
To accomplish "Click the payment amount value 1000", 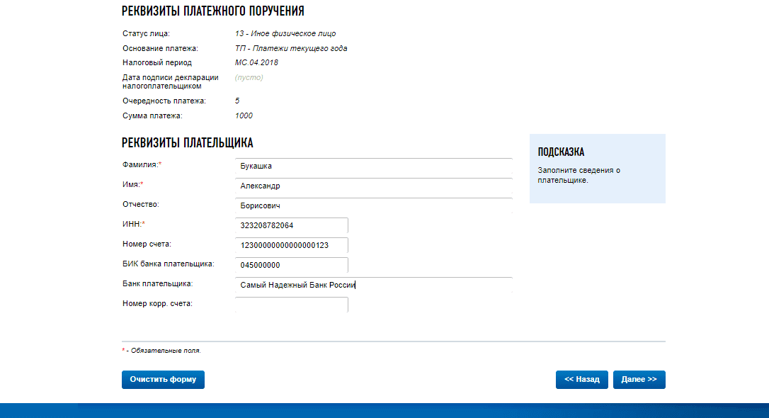I will point(244,115).
